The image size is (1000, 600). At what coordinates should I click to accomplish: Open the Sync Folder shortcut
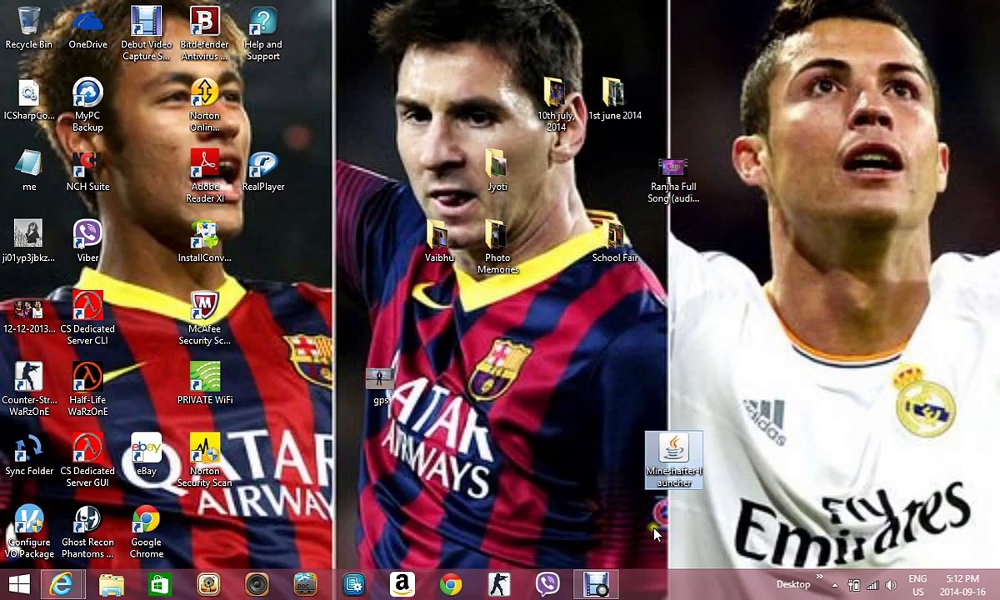click(29, 454)
